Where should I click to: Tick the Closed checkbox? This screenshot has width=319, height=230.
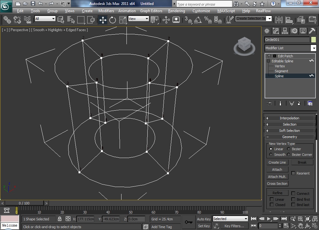click(272, 204)
